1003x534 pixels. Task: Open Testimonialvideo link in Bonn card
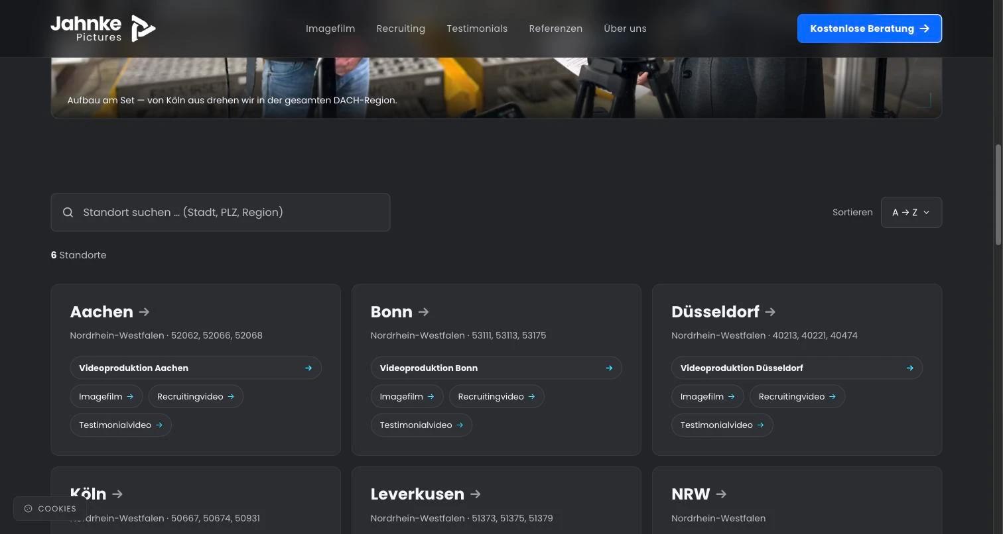tap(421, 425)
